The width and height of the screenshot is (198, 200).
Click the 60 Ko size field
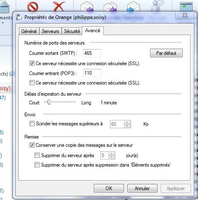[117, 124]
